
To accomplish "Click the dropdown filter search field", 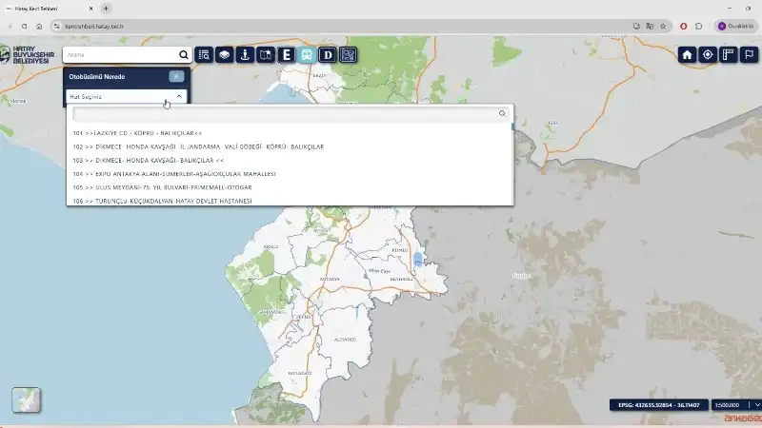I will [x=286, y=113].
